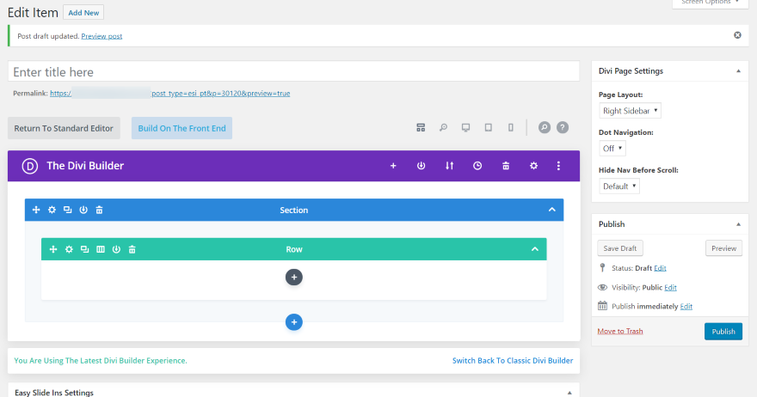
Task: Click the blue Publish button
Action: tap(723, 332)
